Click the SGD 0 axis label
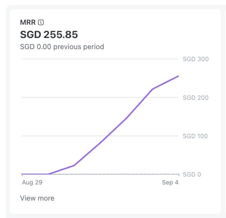Image resolution: width=226 pixels, height=218 pixels. (192, 174)
